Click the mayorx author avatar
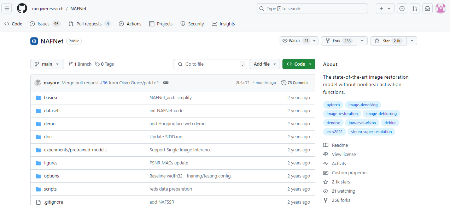The width and height of the screenshot is (450, 205). click(38, 83)
